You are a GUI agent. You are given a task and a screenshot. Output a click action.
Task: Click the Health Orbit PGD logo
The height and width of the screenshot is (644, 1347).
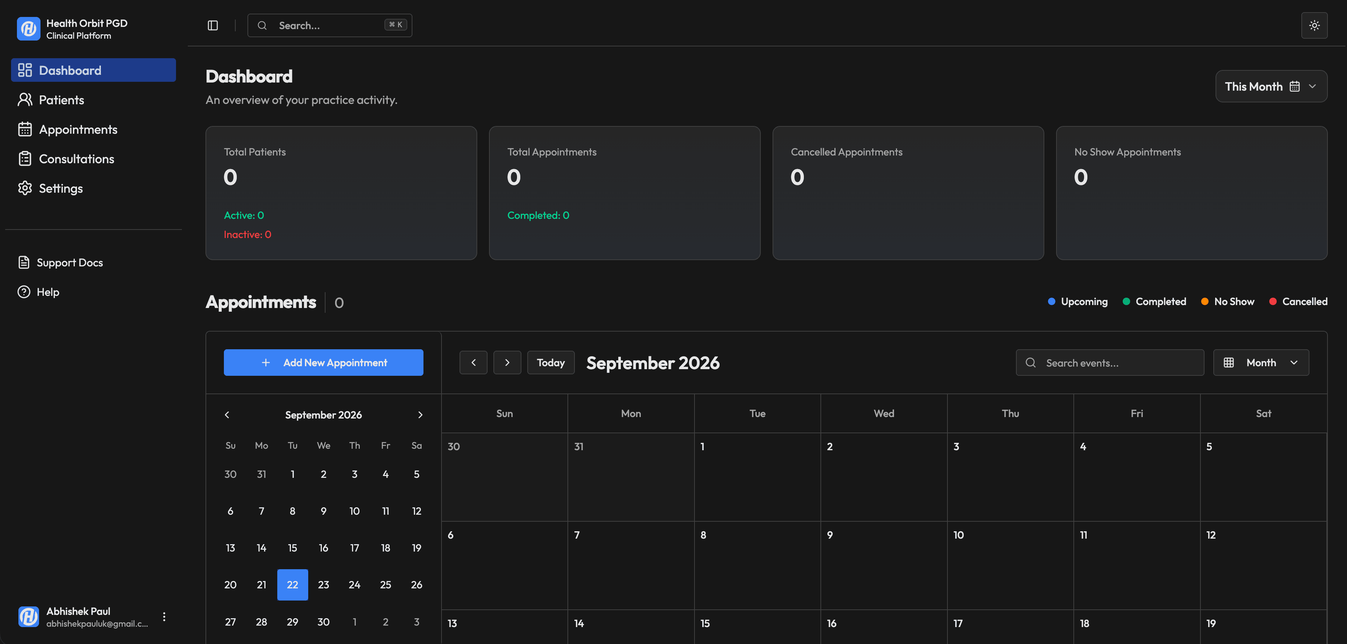28,29
